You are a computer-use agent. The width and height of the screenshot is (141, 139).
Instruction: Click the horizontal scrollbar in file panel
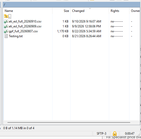pos(69,122)
